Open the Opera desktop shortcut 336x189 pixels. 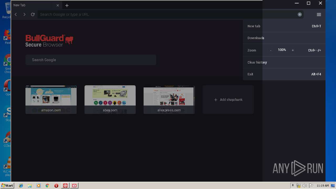7,88
